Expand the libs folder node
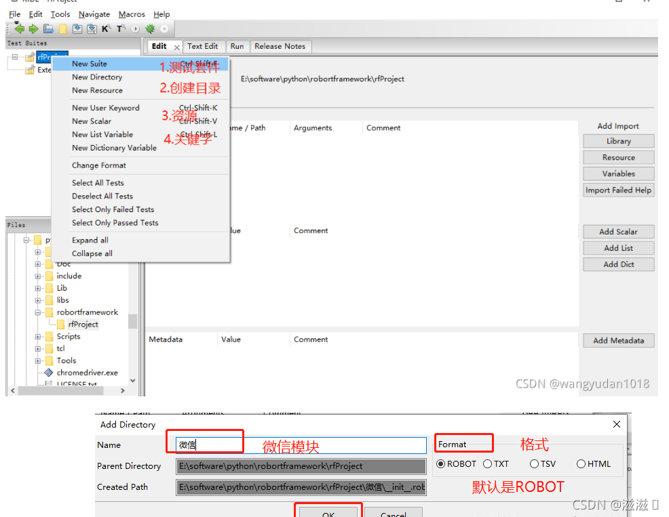 (38, 300)
